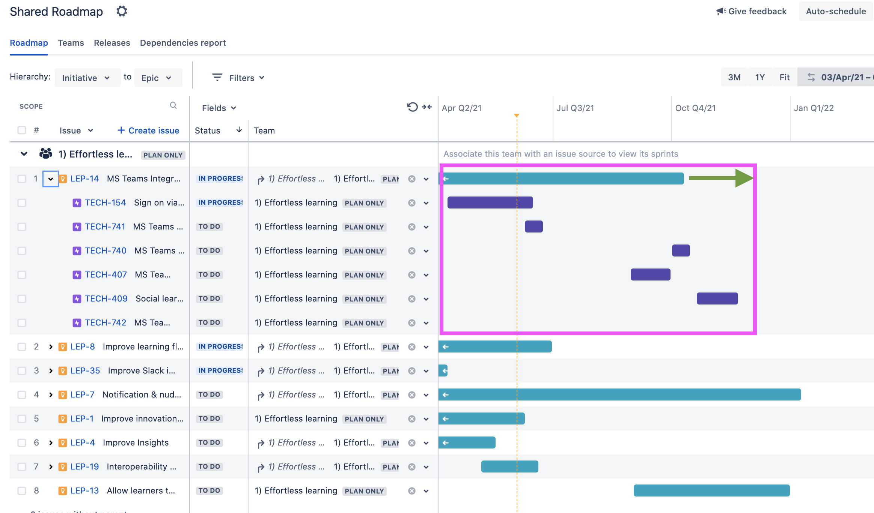
Task: Open the Shared Roadmap settings gear
Action: pyautogui.click(x=122, y=11)
